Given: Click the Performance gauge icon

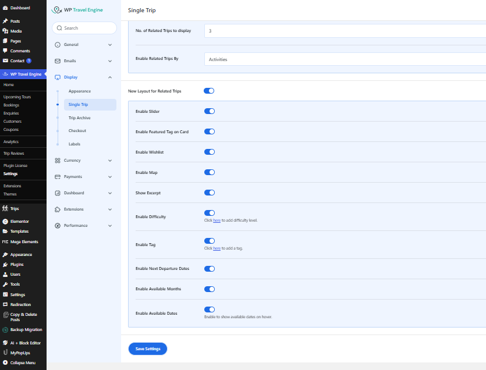Looking at the screenshot, I should (58, 226).
